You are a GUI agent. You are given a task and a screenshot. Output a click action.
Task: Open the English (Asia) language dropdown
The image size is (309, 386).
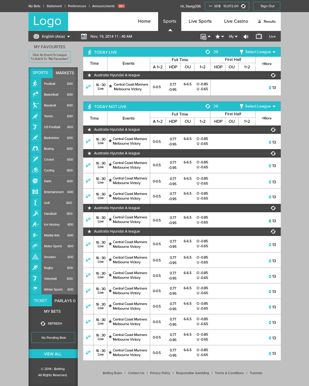[x=56, y=36]
